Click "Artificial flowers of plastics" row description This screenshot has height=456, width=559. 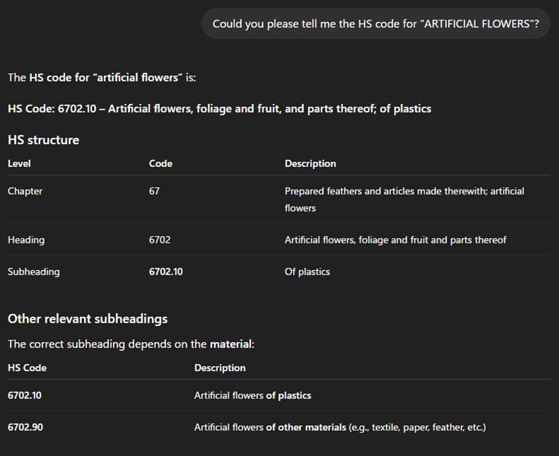point(252,395)
